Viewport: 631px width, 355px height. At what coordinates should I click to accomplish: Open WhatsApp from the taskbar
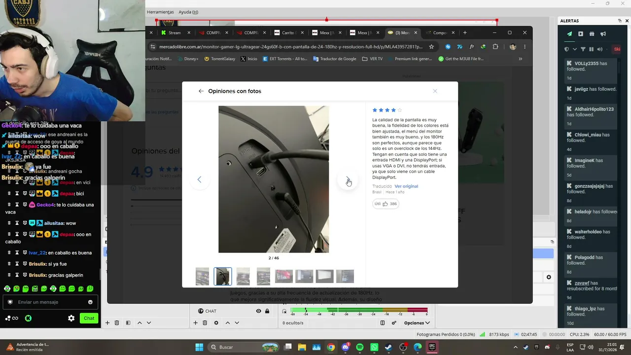[374, 347]
